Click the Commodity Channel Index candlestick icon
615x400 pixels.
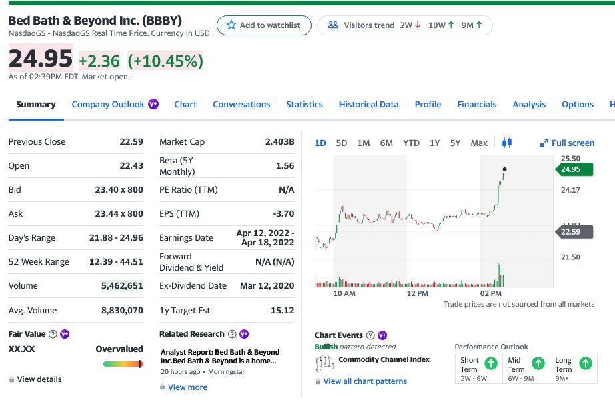[324, 363]
